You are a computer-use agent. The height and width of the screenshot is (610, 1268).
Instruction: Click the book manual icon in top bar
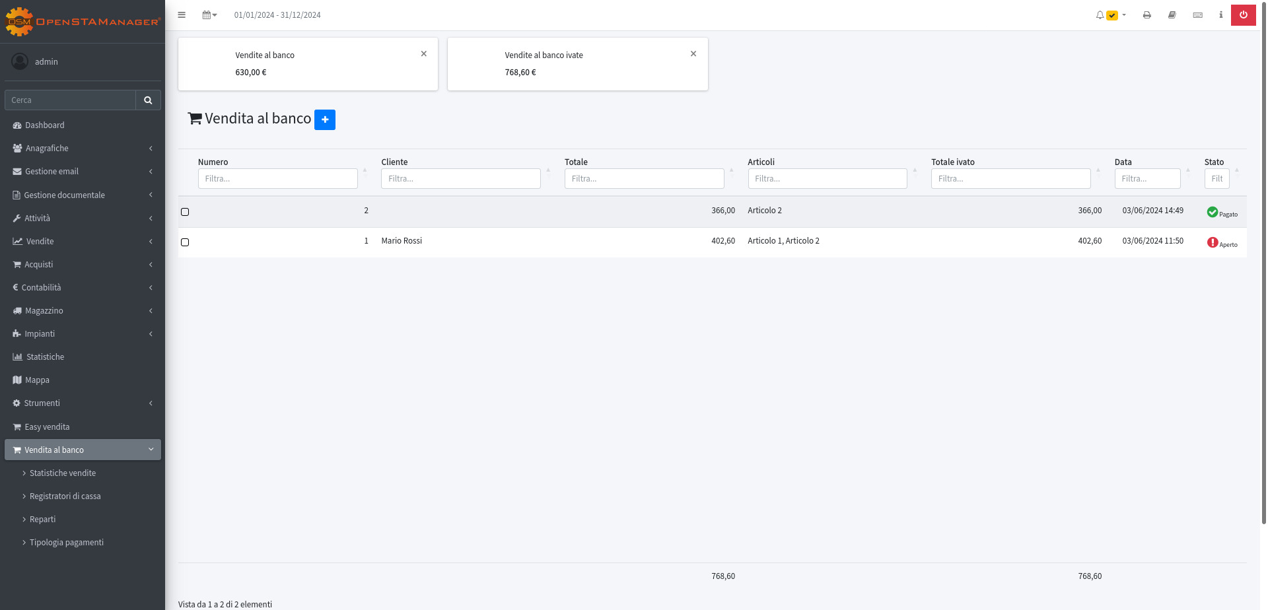click(x=1172, y=15)
